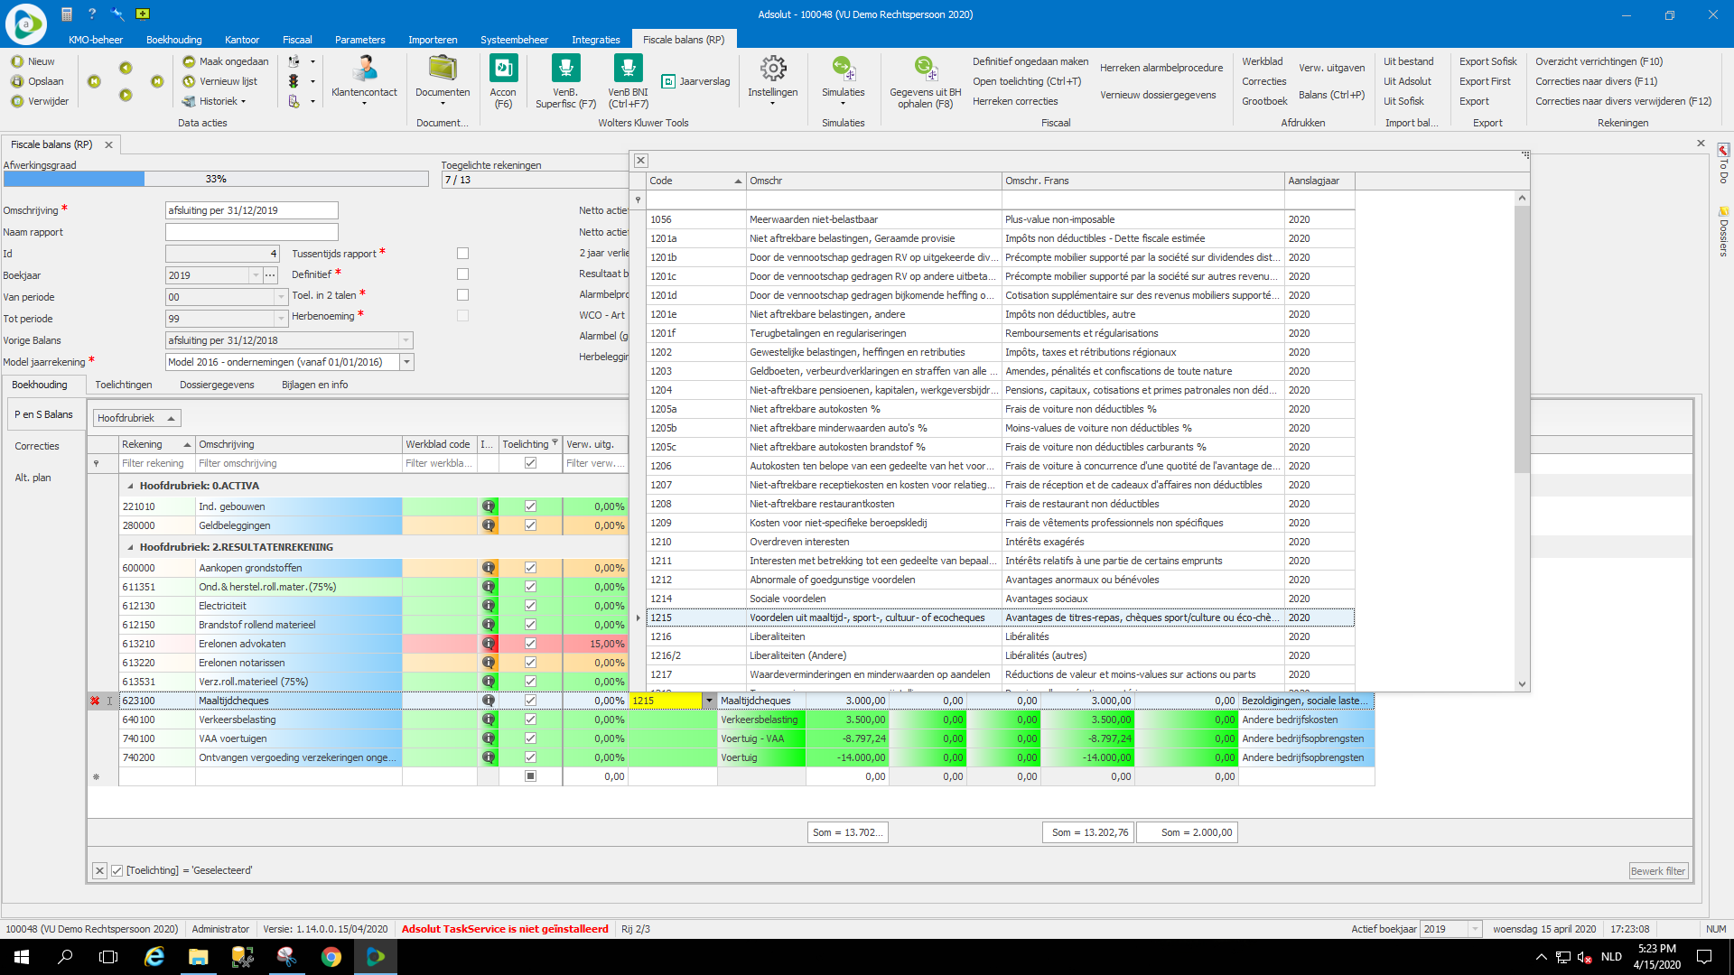Open the Fiscaal ribbon menu
Viewport: 1734px width, 975px height.
pos(297,40)
